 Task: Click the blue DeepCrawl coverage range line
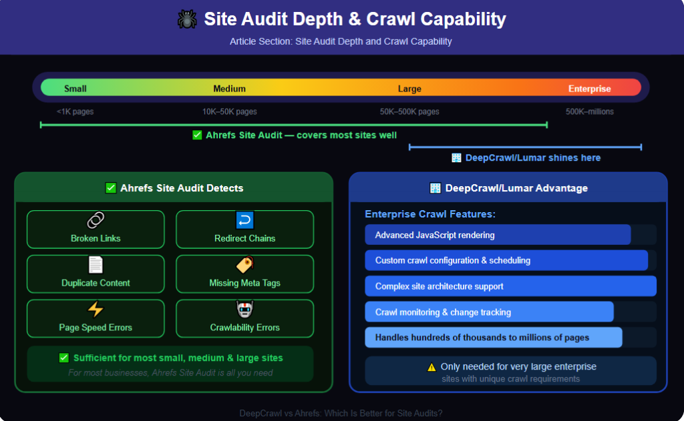tap(525, 147)
